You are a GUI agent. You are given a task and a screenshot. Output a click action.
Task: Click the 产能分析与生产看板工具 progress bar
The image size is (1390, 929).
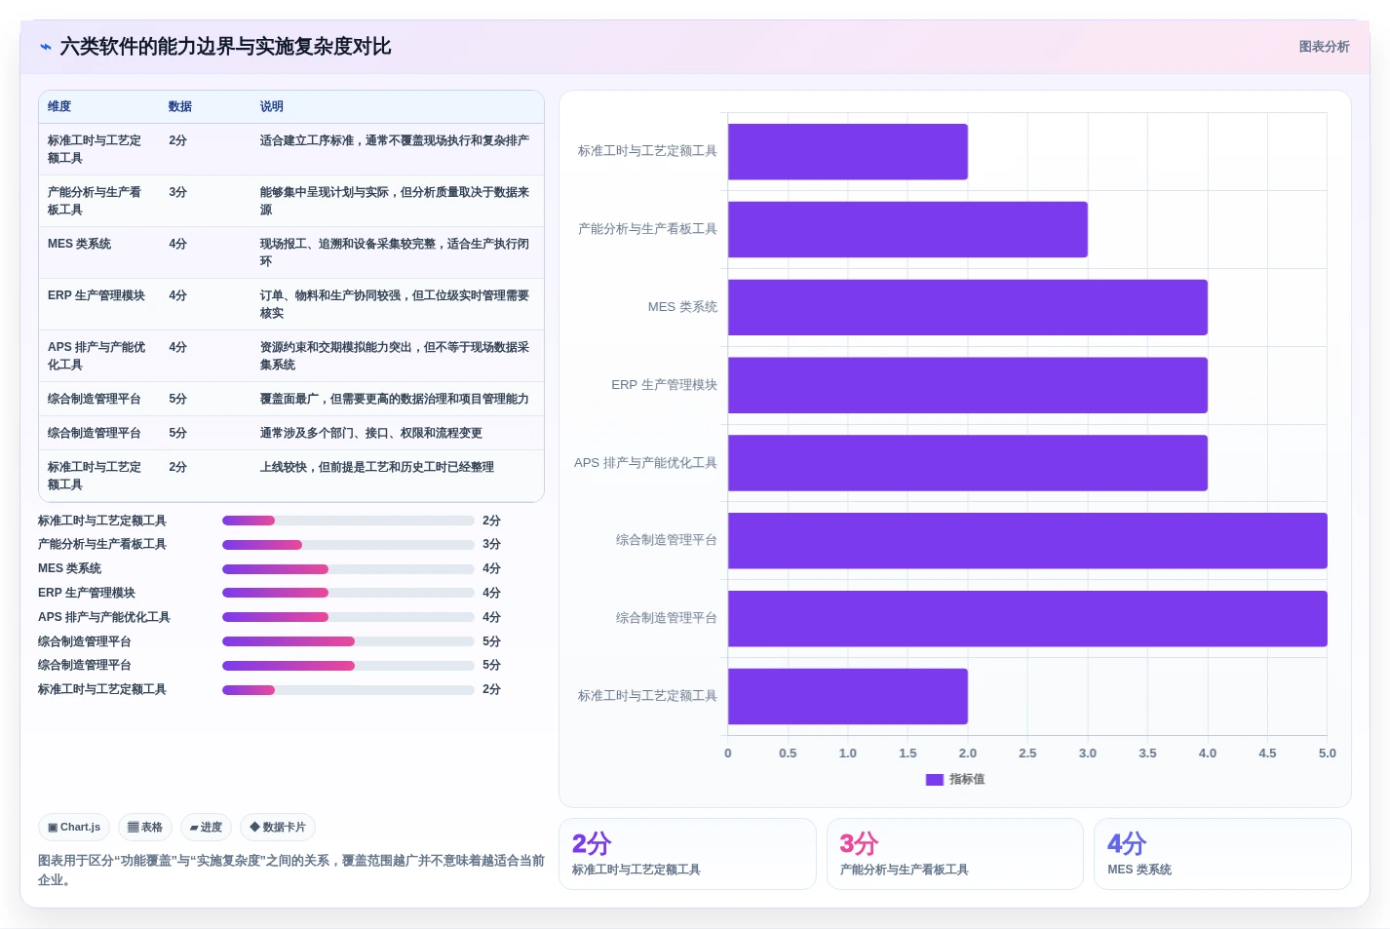click(x=348, y=545)
